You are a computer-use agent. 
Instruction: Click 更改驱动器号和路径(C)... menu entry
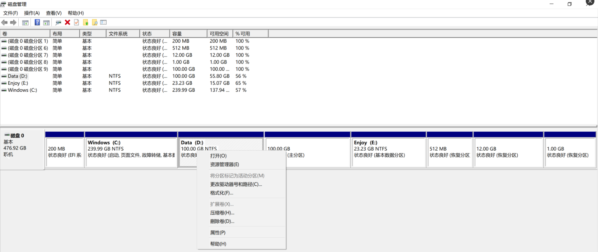(236, 184)
